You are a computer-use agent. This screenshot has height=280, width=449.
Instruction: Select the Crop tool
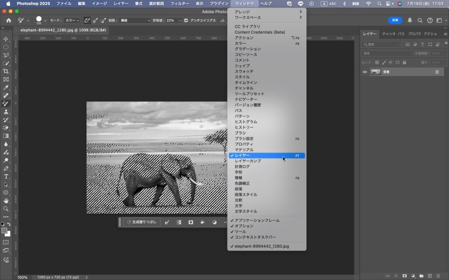(6, 71)
